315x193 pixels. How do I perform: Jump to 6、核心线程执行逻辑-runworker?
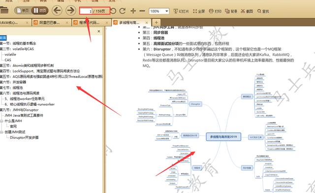[30, 104]
